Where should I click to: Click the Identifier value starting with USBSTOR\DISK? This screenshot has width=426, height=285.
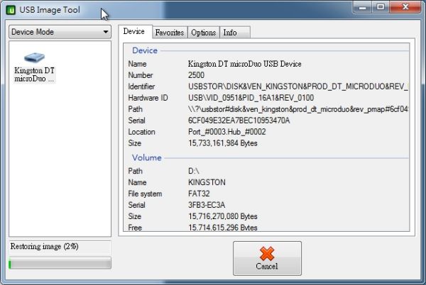[x=298, y=86]
